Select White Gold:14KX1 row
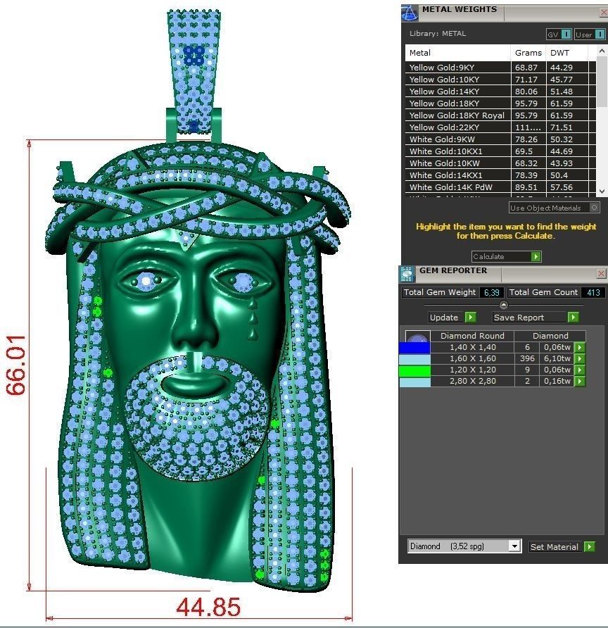The height and width of the screenshot is (628, 608). (x=500, y=175)
